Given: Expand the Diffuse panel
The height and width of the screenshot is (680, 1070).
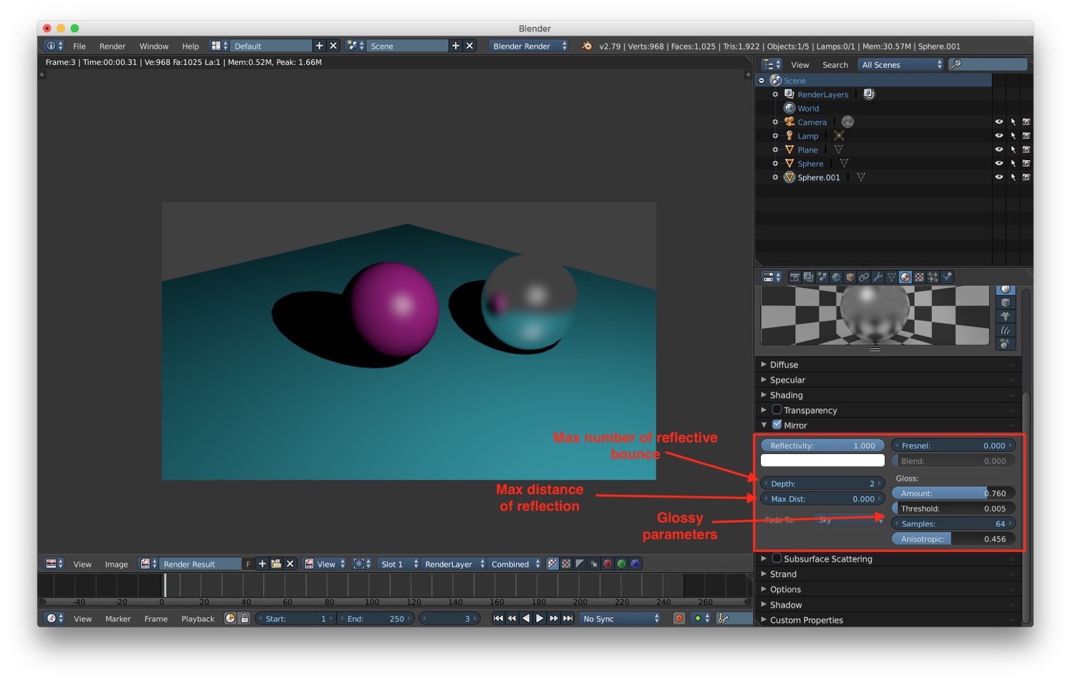Looking at the screenshot, I should pos(888,364).
